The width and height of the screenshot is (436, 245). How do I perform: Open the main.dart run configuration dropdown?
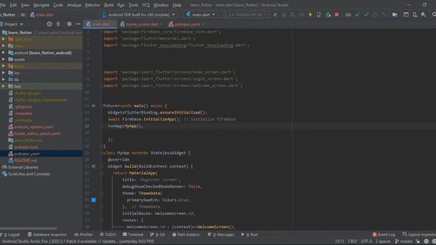pos(201,14)
